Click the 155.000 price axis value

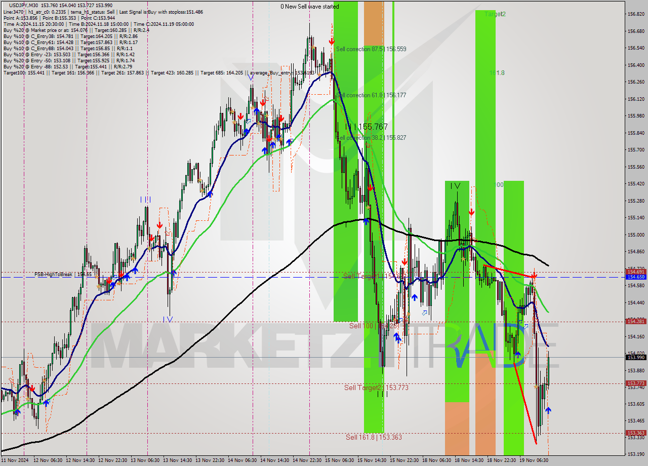636,235
